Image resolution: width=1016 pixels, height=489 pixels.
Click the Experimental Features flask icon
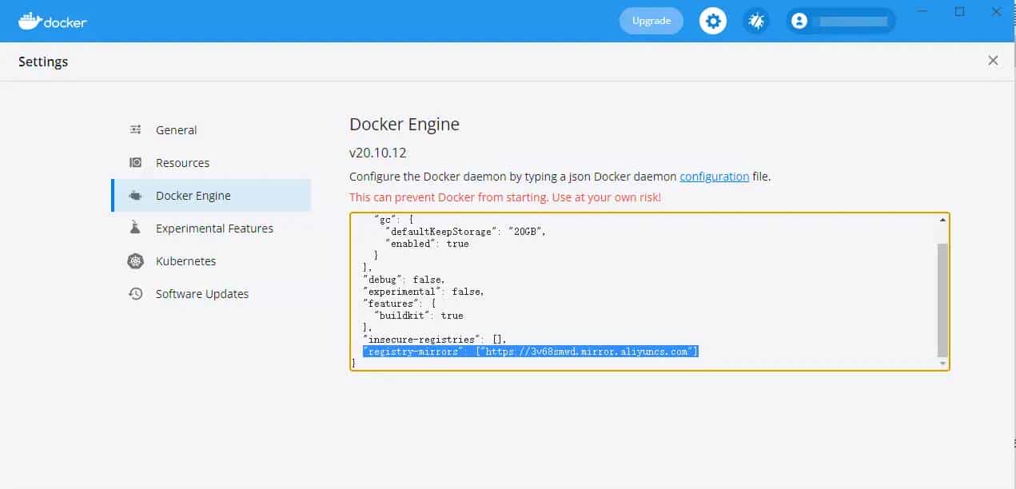[135, 228]
